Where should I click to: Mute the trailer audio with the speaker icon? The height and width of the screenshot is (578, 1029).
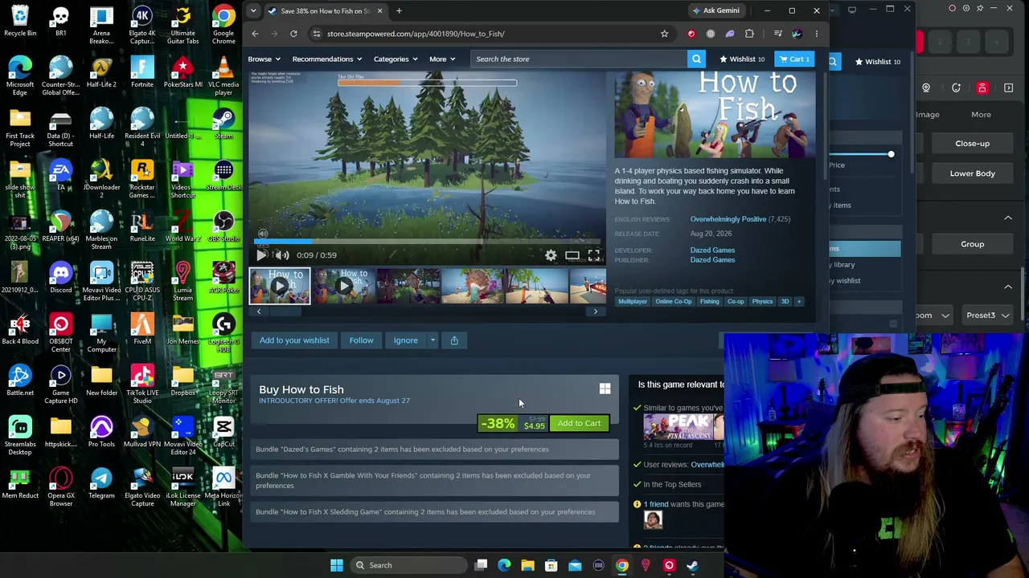[x=281, y=255]
